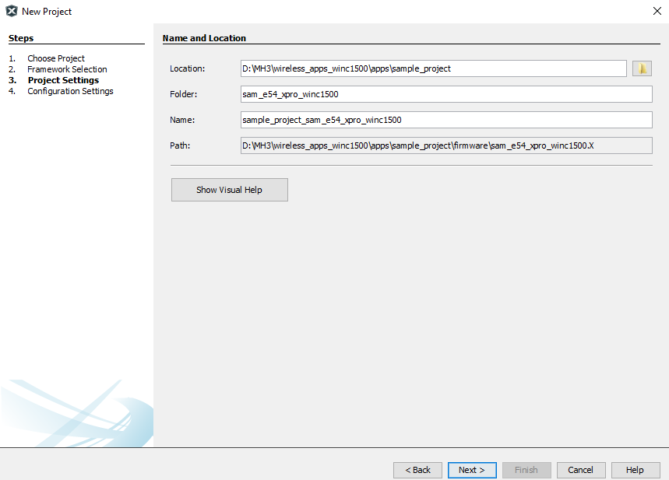Screen dimensions: 669x480
Task: Select the Framework Selection step
Action: pos(67,69)
